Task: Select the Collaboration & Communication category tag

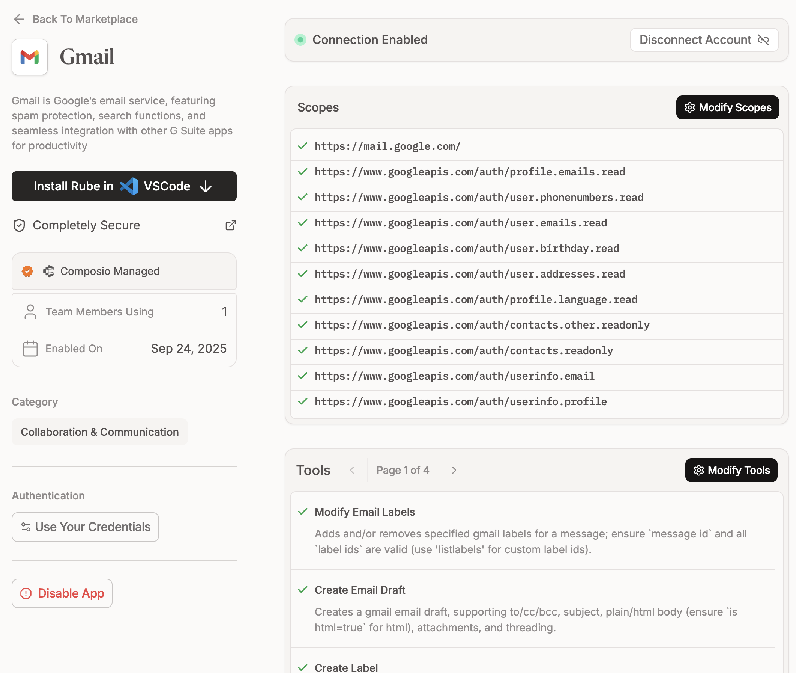Action: [100, 432]
